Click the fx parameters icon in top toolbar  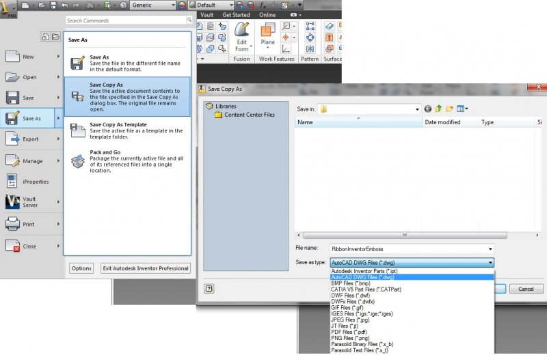click(262, 5)
